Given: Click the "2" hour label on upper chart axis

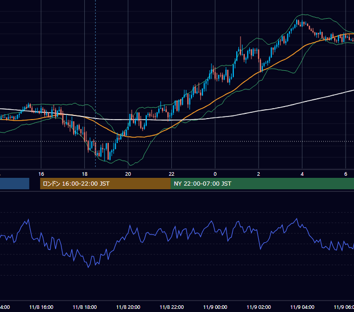Looking at the screenshot, I should (259, 174).
